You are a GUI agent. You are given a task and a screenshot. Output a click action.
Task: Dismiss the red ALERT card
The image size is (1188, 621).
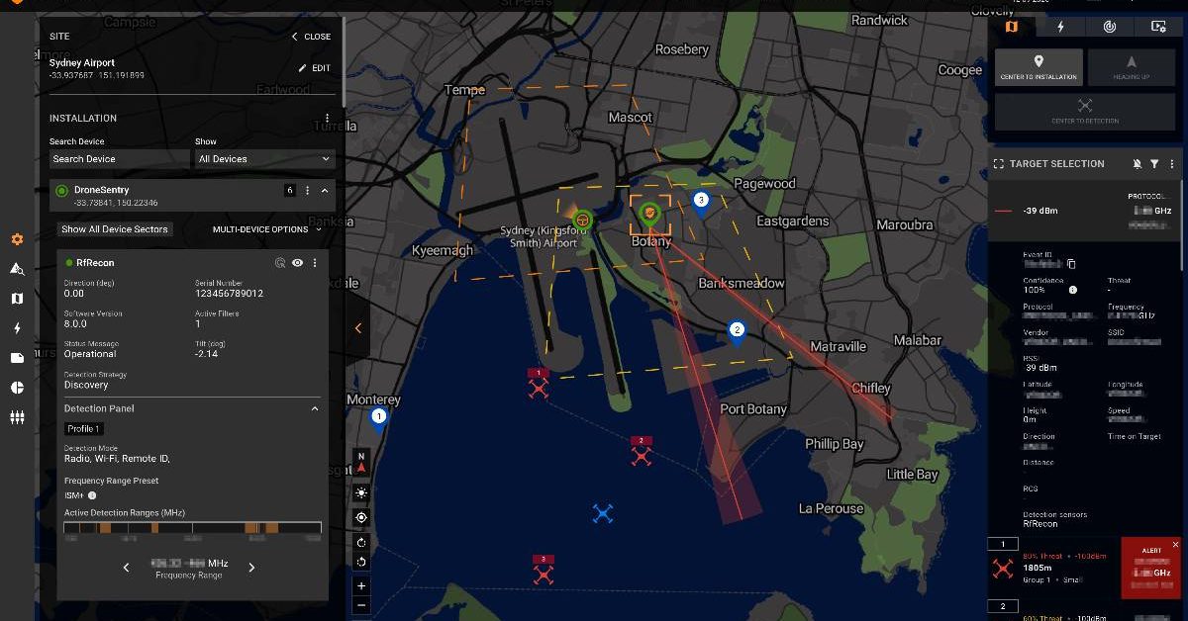point(1176,545)
